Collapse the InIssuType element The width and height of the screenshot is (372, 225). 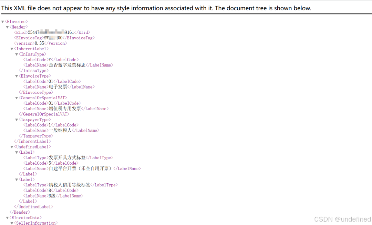[x=17, y=54]
